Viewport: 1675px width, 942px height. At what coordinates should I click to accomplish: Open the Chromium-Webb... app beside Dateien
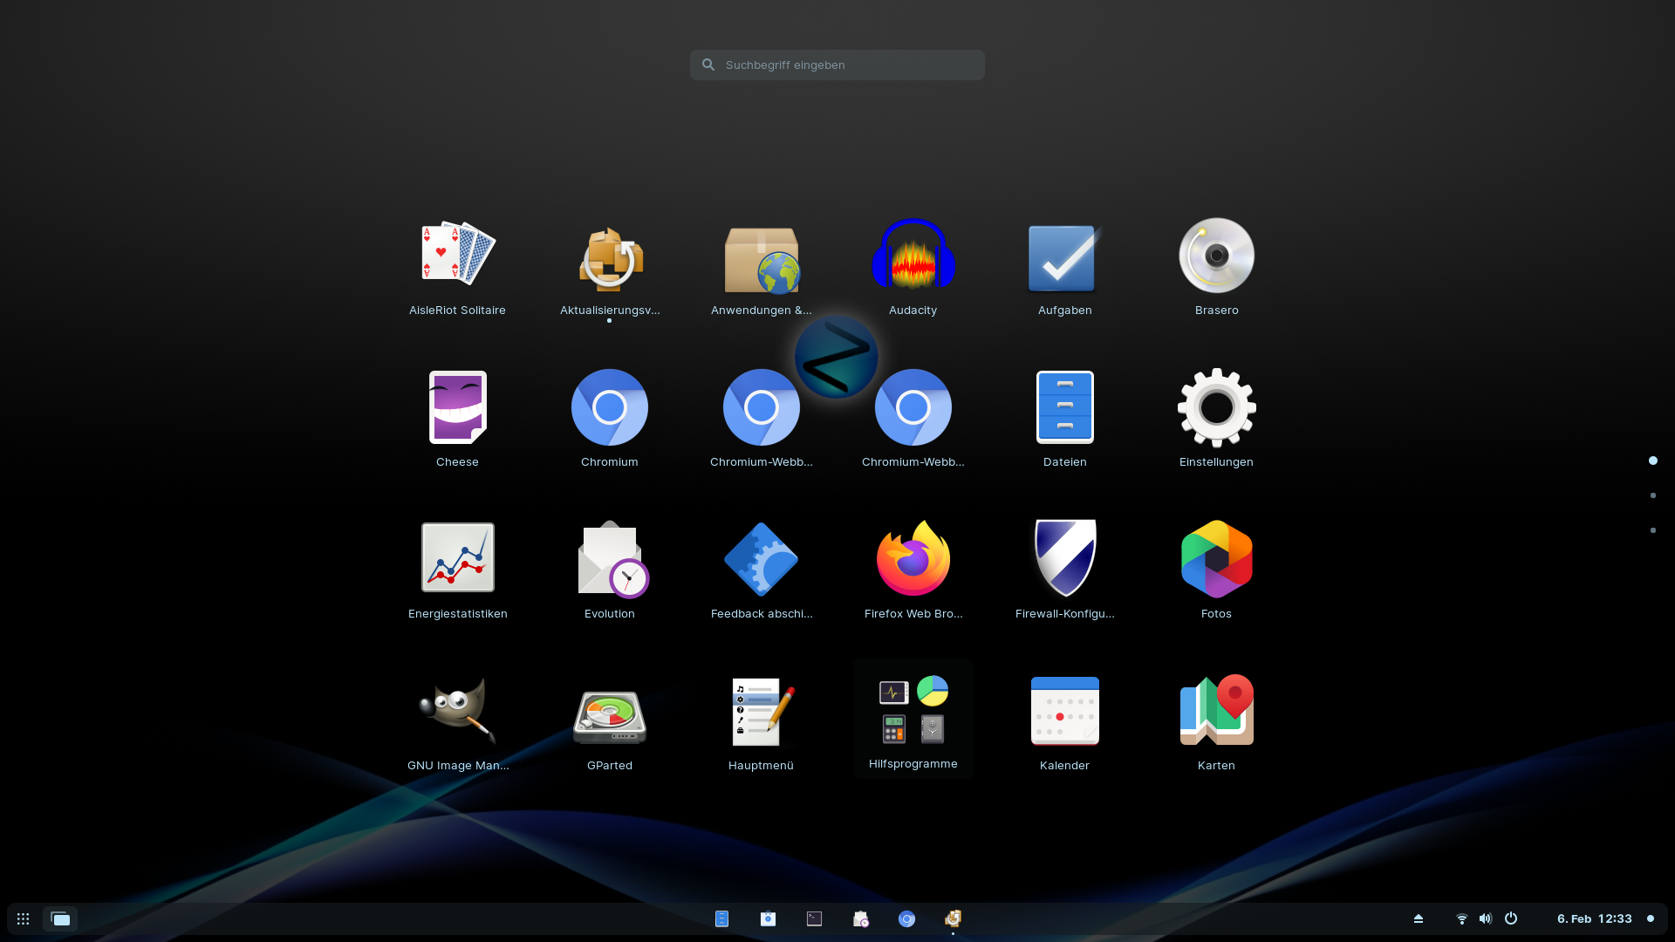913,407
